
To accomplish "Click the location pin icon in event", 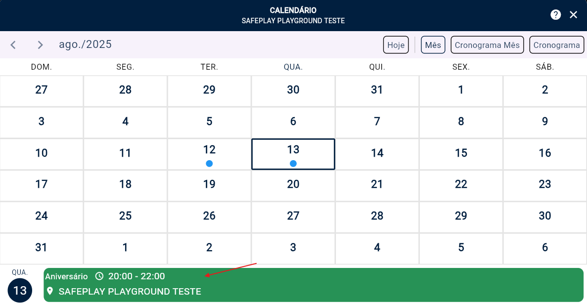I will (x=49, y=291).
